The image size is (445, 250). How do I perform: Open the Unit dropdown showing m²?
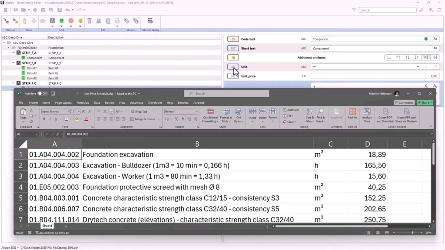click(418, 66)
